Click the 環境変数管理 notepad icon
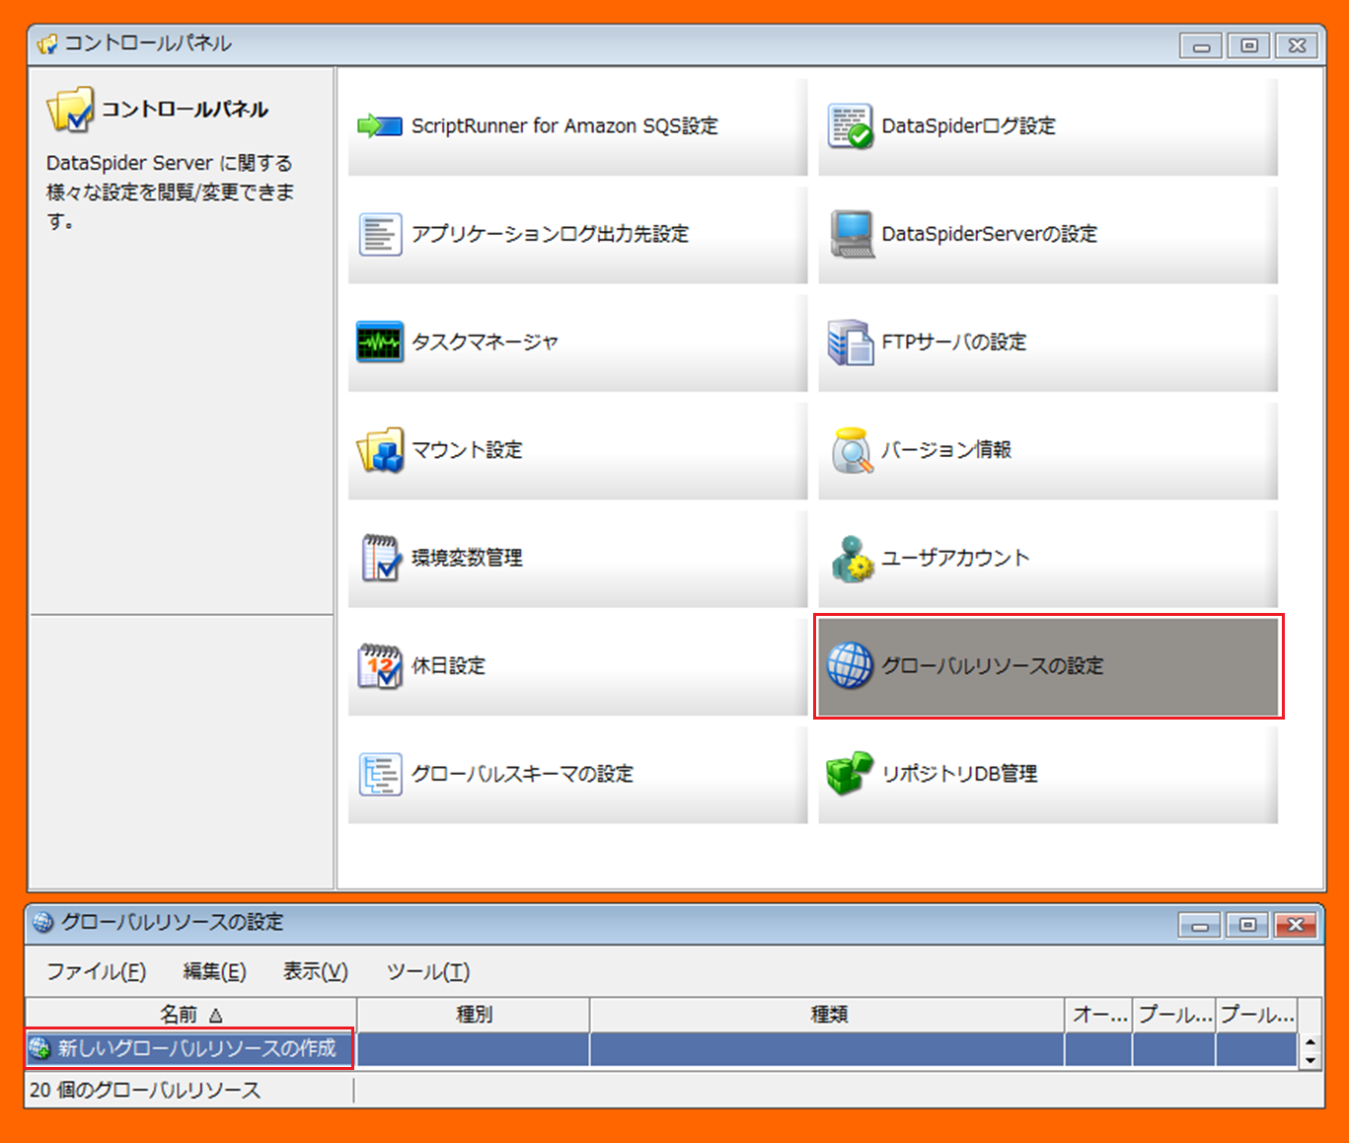The width and height of the screenshot is (1349, 1143). click(x=380, y=558)
